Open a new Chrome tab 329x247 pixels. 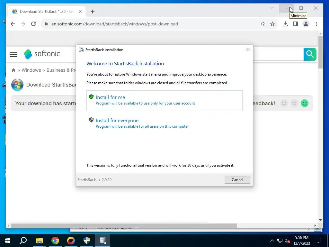point(93,12)
